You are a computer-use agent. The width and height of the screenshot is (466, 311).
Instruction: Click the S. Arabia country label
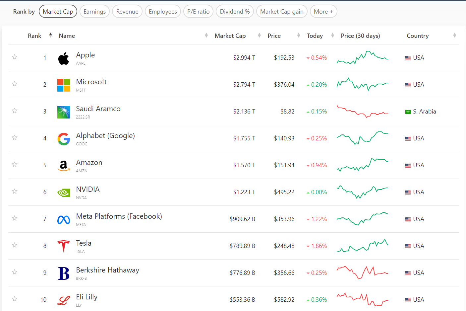(x=425, y=112)
